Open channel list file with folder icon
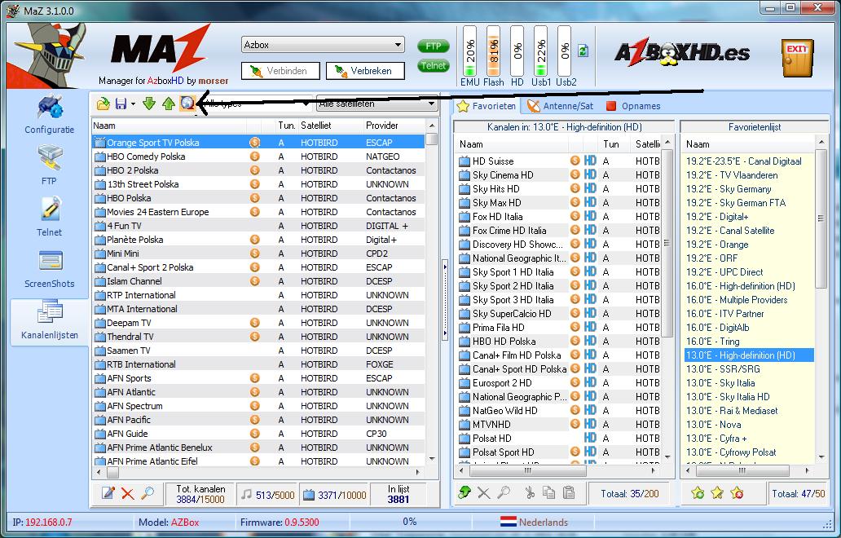The width and height of the screenshot is (841, 538). (103, 104)
